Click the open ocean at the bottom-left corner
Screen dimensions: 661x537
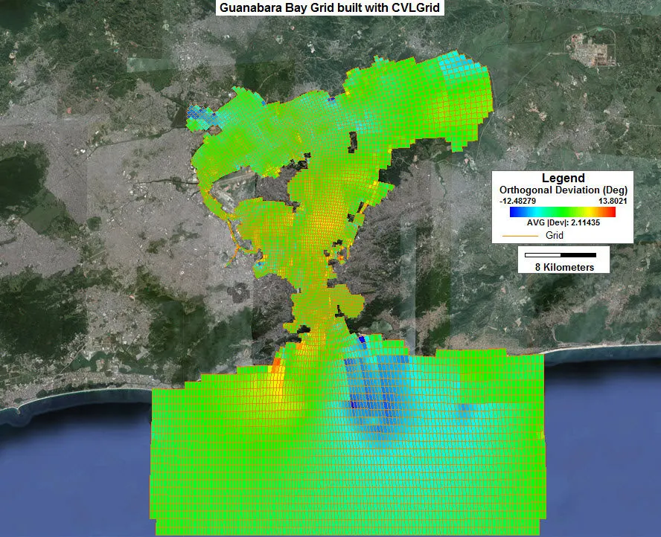click(x=60, y=483)
